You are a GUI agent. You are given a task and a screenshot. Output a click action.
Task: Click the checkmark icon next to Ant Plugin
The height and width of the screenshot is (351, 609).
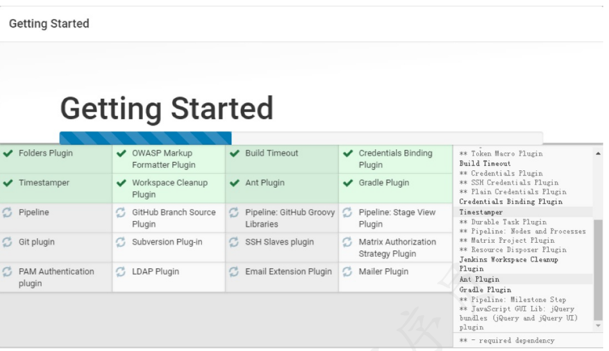click(x=234, y=183)
